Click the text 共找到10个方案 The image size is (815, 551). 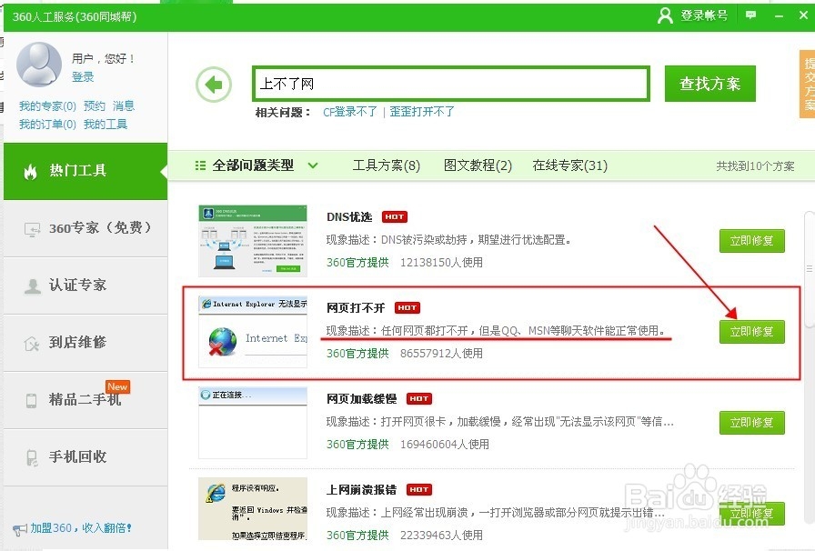[x=755, y=165]
